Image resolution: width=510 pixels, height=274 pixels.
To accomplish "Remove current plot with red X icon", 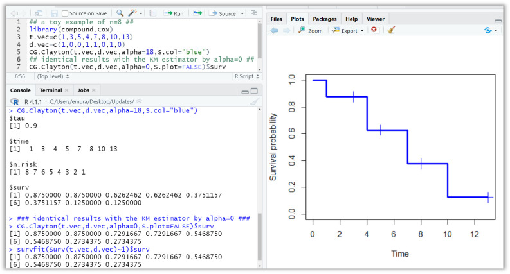I will pyautogui.click(x=374, y=30).
